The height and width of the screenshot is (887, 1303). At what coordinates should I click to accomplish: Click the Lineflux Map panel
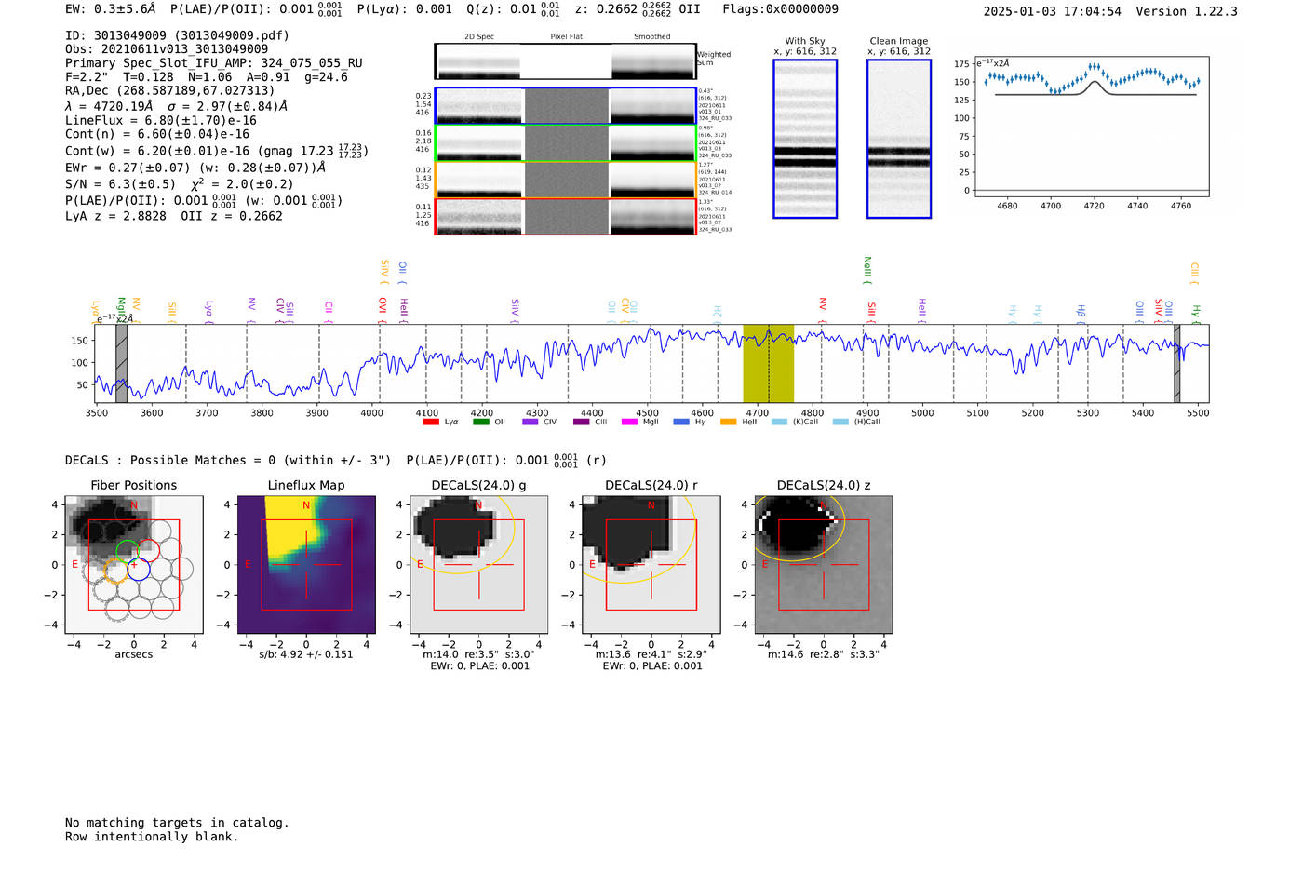click(306, 564)
